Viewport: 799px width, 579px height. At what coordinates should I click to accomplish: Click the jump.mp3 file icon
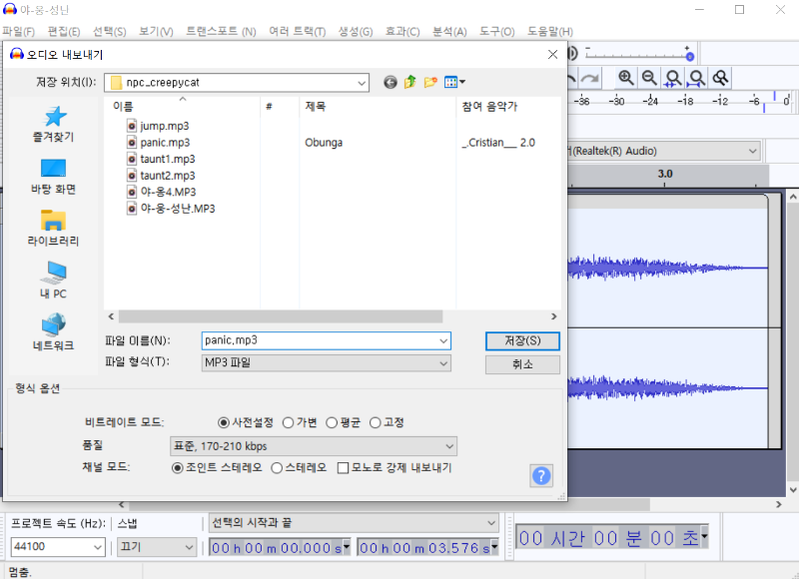point(132,126)
